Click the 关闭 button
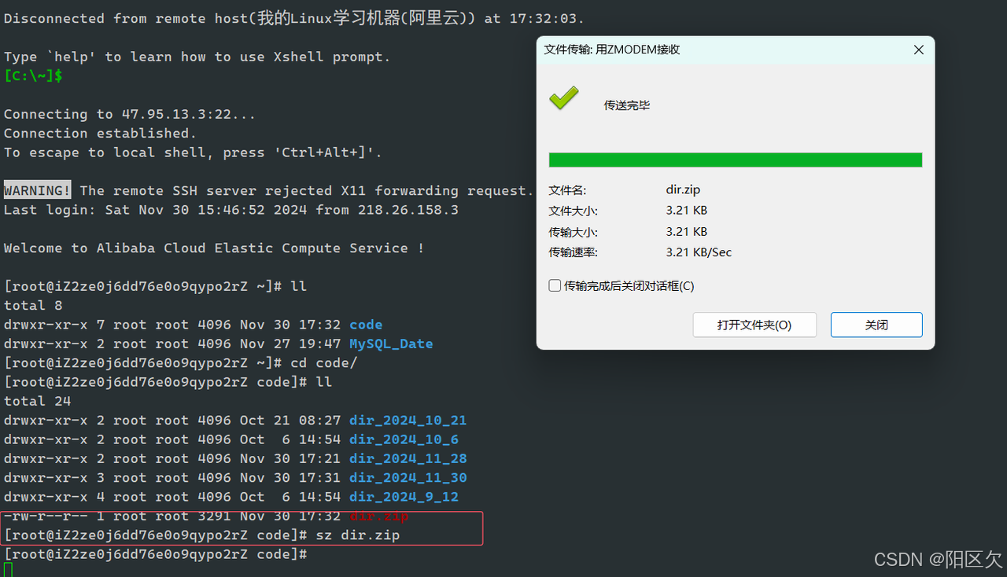This screenshot has height=577, width=1007. [876, 325]
